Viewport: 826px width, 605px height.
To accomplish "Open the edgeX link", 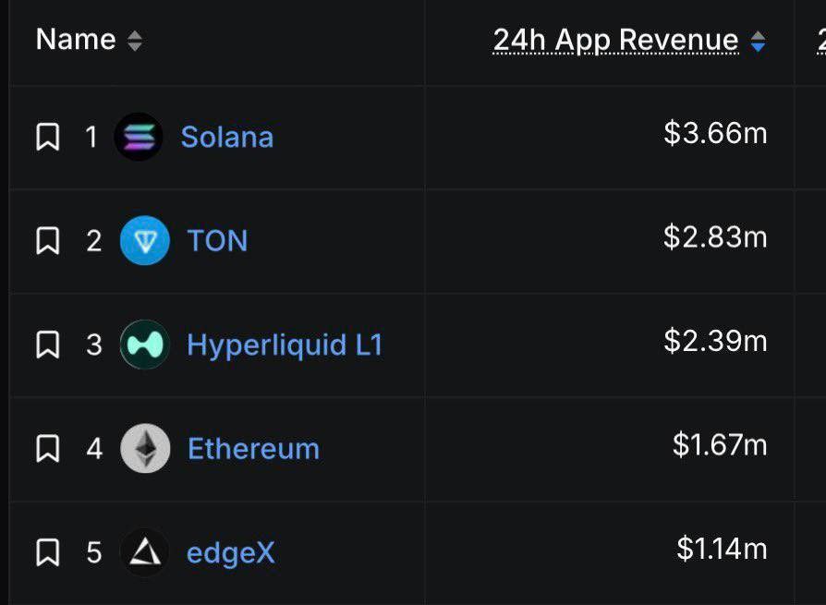I will (x=231, y=552).
